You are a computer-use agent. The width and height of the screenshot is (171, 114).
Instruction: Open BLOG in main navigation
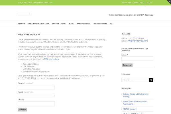[x=71, y=24]
